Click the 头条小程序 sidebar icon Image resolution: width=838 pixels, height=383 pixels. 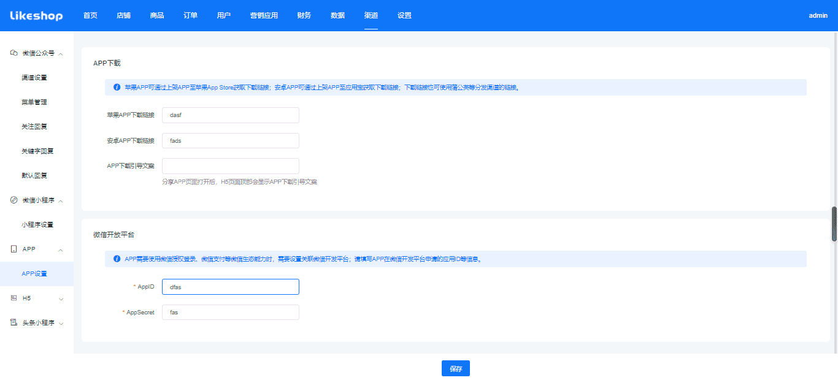(x=13, y=323)
